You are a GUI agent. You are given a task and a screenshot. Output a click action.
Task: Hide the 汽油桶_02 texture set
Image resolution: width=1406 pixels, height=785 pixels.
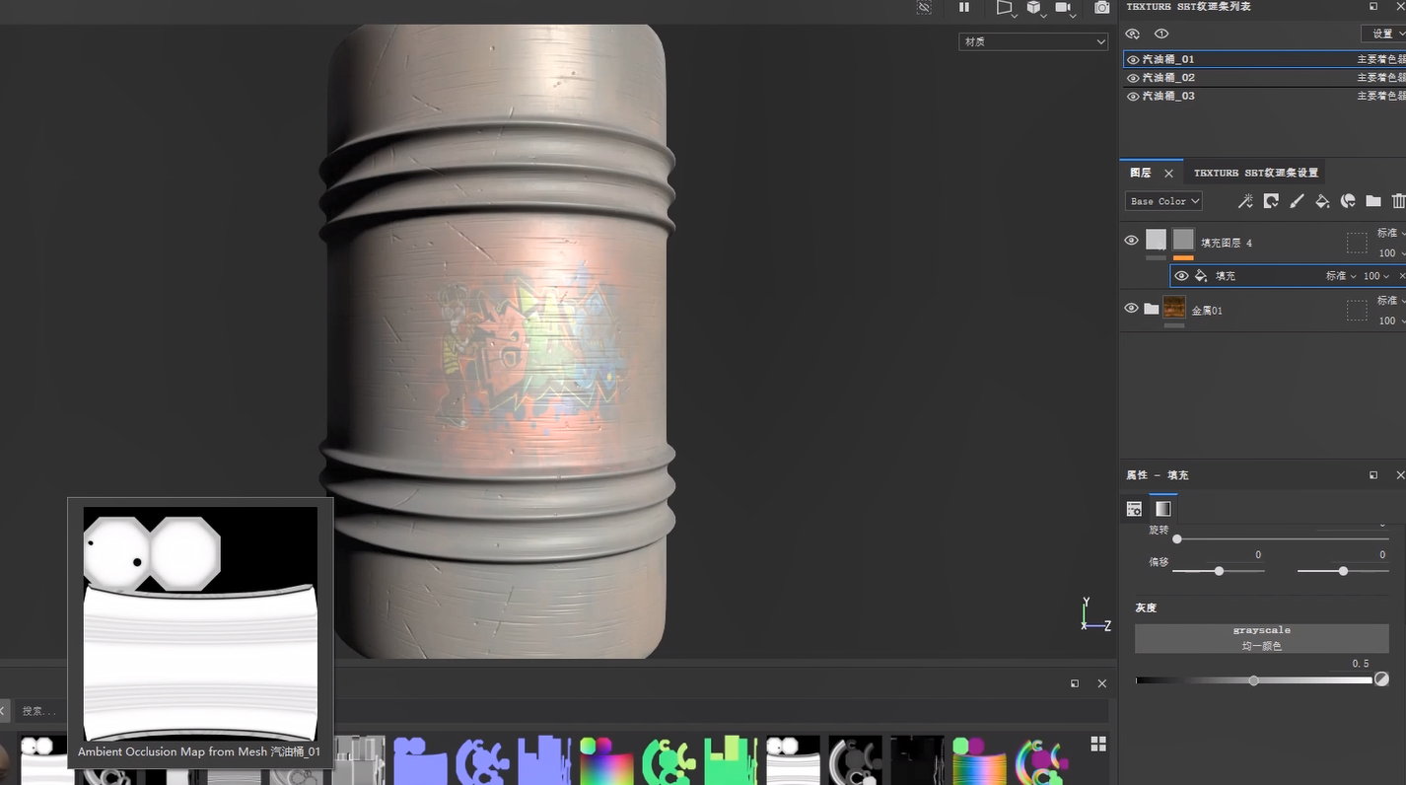(1133, 78)
